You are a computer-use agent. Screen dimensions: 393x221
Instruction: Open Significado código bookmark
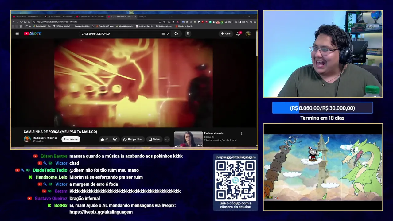[164, 26]
